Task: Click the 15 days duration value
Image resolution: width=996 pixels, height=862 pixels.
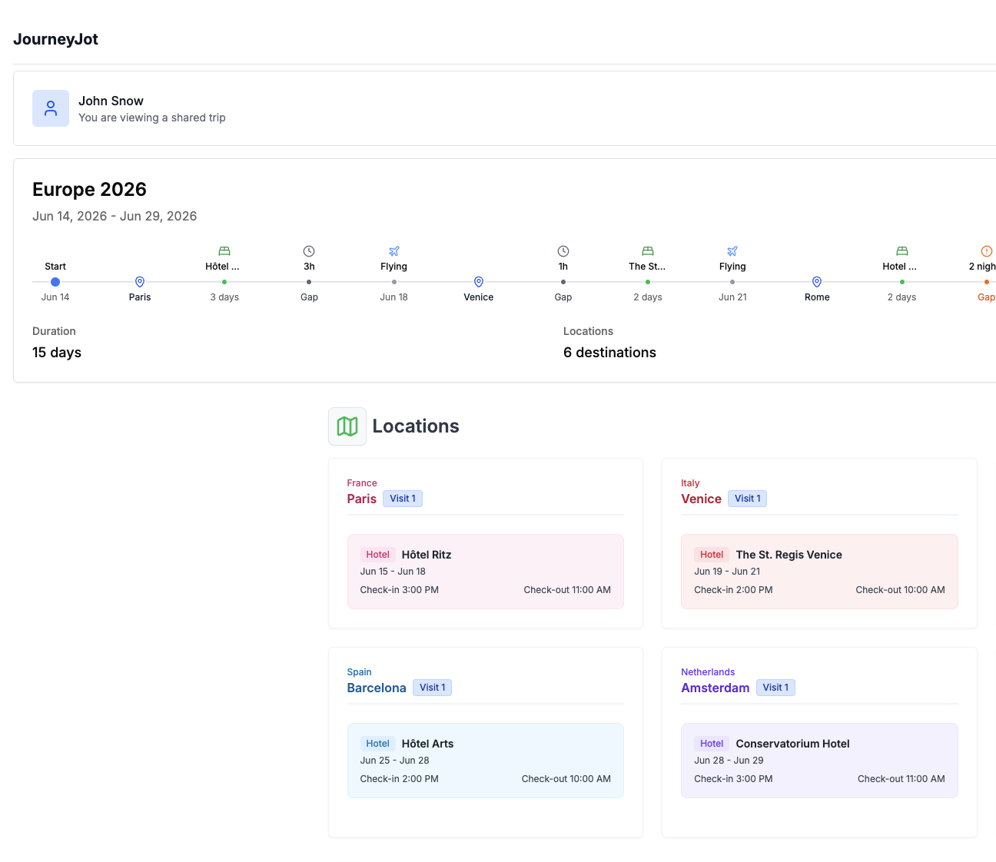Action: [x=57, y=353]
